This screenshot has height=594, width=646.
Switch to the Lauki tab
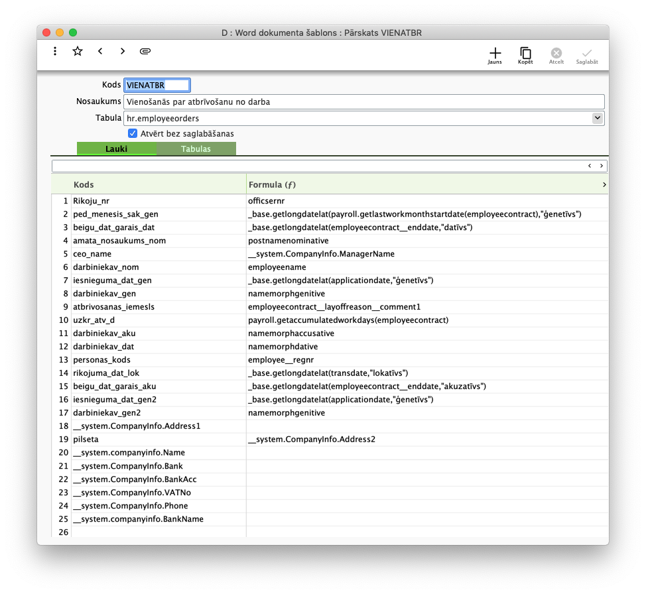pyautogui.click(x=117, y=148)
